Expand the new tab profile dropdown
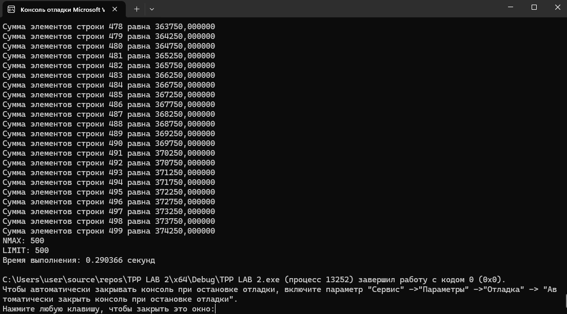 tap(152, 9)
